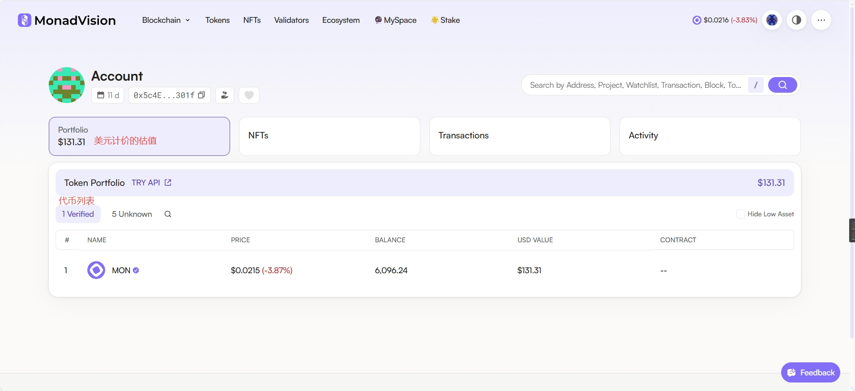
Task: Click the MonadVision logo icon
Action: pyautogui.click(x=24, y=20)
